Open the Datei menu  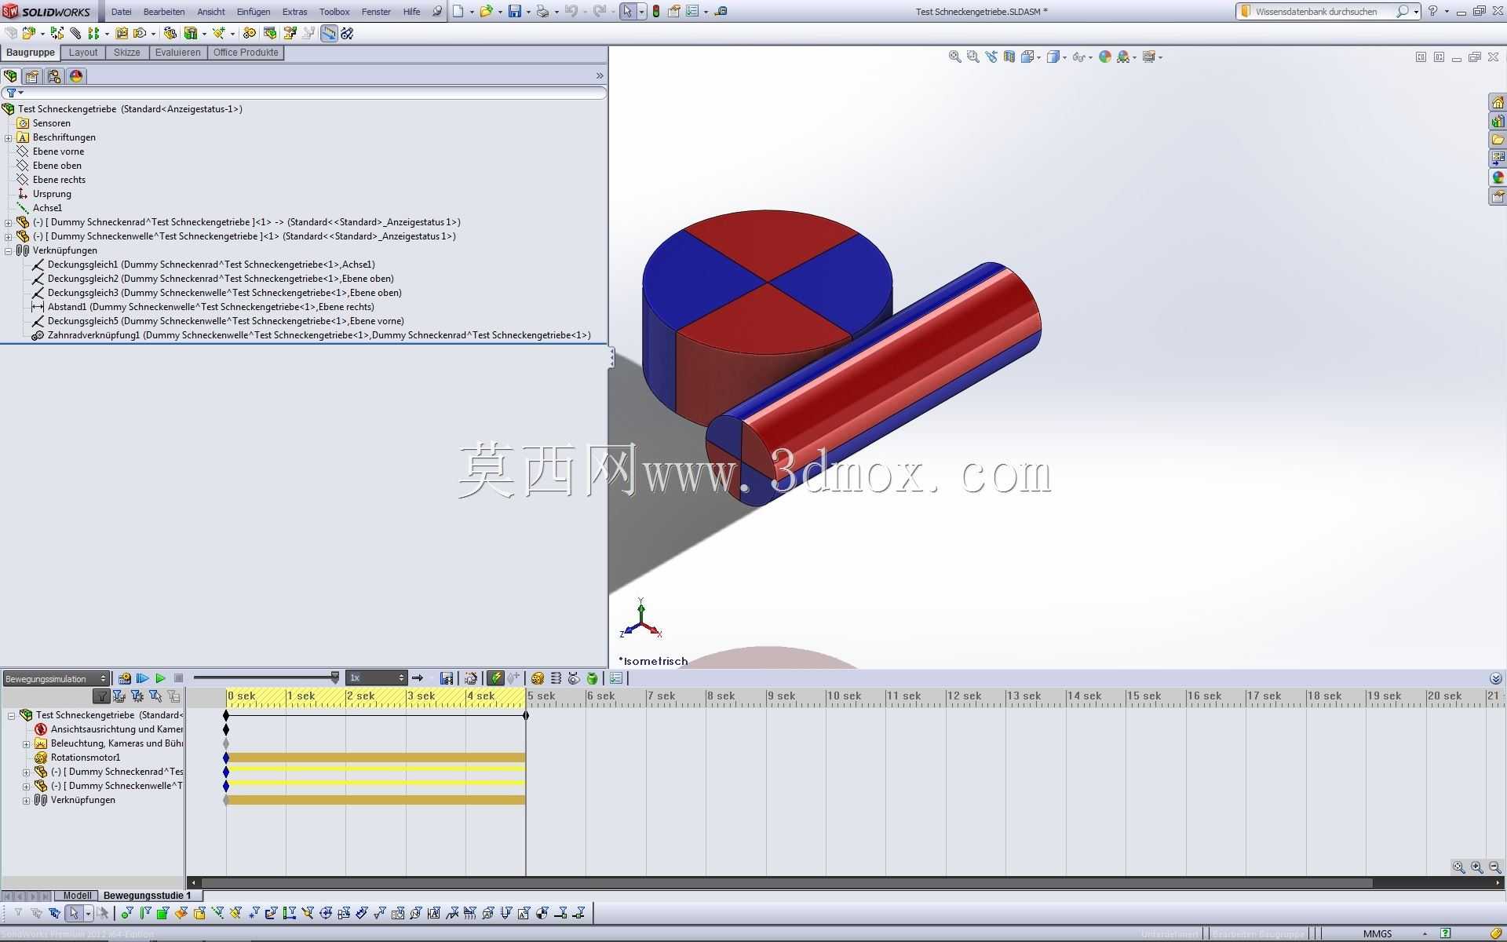pyautogui.click(x=122, y=12)
